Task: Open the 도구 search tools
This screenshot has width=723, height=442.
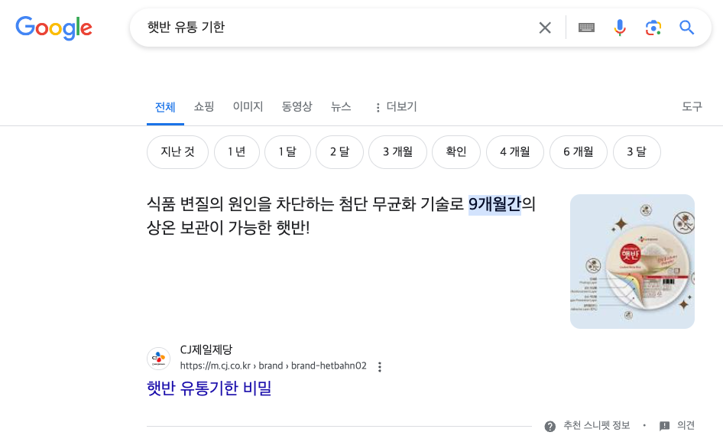Action: coord(692,107)
